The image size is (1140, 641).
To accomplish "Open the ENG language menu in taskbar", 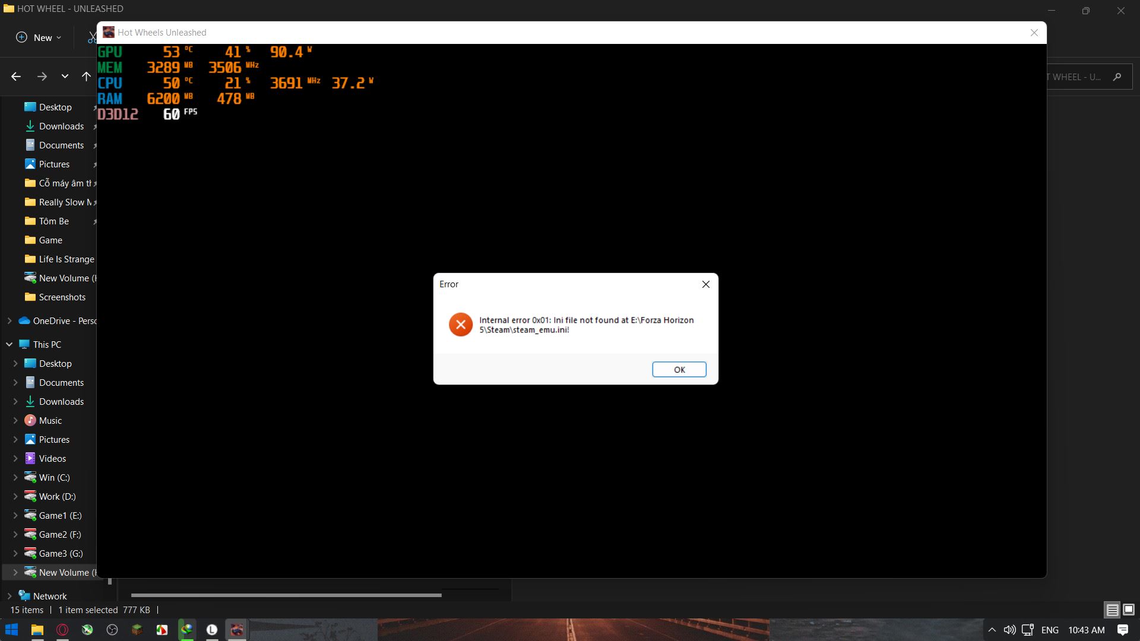I will coord(1050,629).
